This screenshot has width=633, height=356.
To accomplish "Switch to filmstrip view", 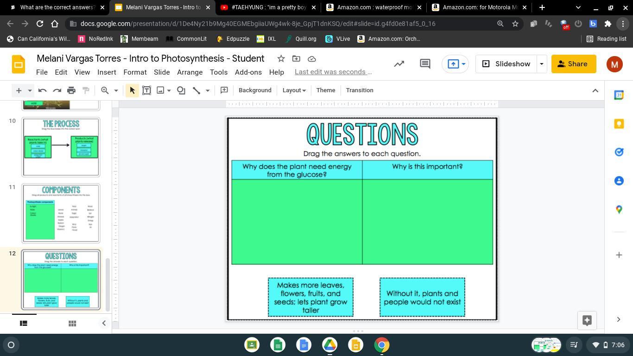I will click(x=24, y=323).
